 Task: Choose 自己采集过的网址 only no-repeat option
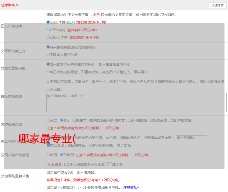pos(48,72)
